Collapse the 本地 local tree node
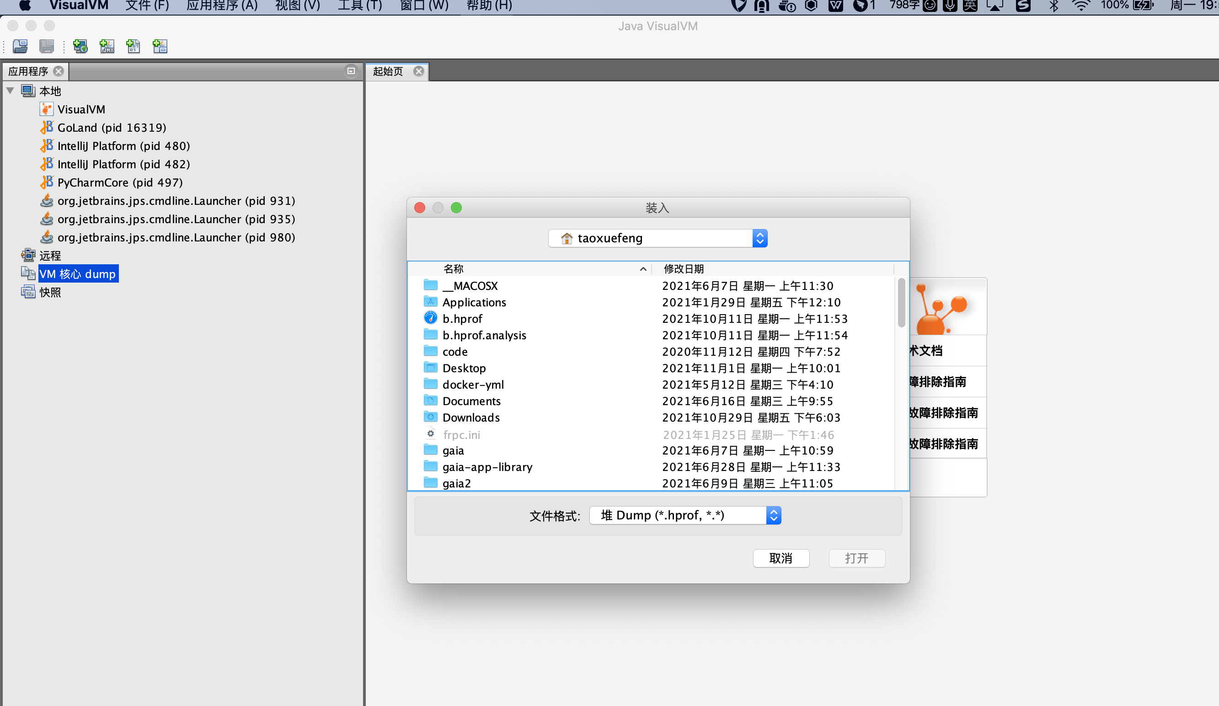 10,91
